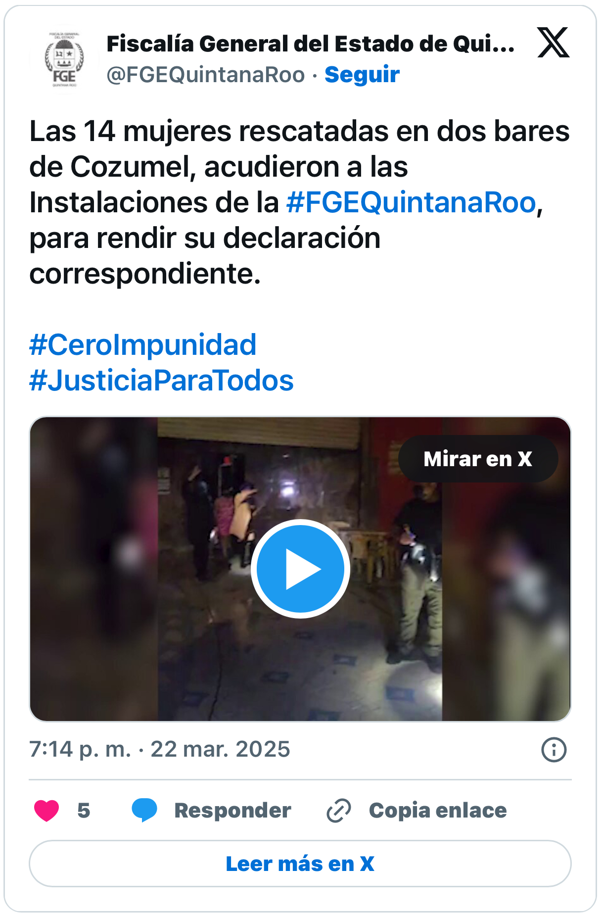Click the X logo icon
The height and width of the screenshot is (916, 602).
(553, 43)
